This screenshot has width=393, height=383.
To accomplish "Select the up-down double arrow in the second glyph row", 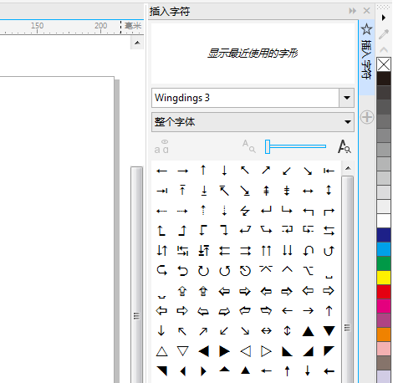I will (329, 191).
